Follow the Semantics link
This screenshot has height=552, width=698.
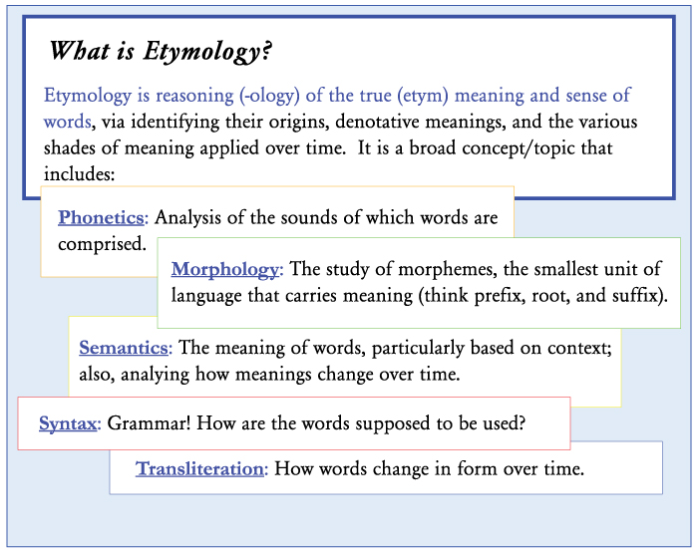[124, 348]
